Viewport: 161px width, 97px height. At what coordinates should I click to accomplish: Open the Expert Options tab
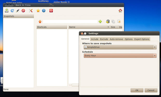point(142,39)
